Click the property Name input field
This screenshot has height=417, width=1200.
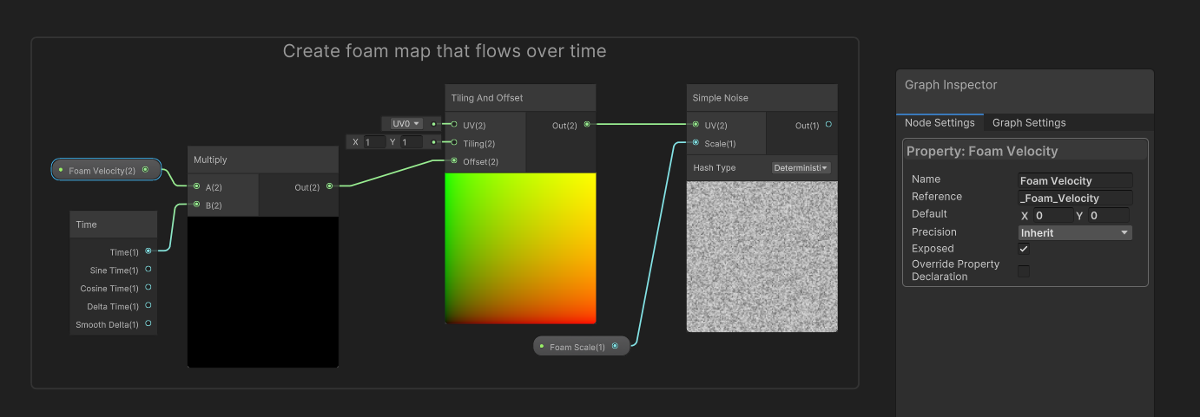(x=1075, y=181)
